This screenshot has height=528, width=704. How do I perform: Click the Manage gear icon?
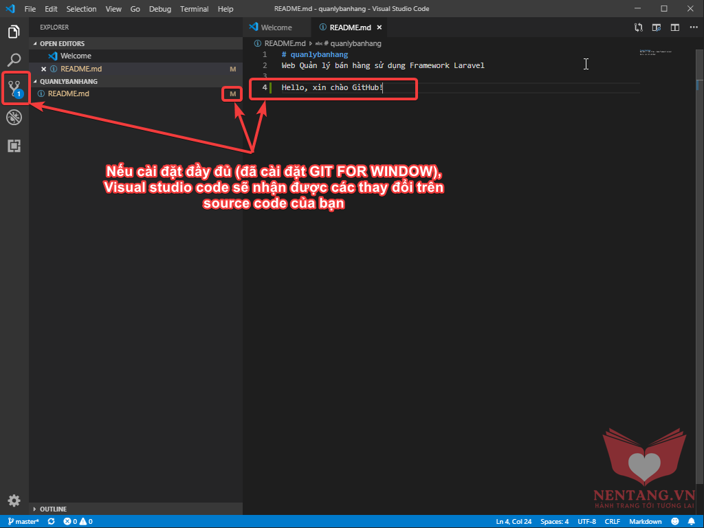pyautogui.click(x=14, y=500)
